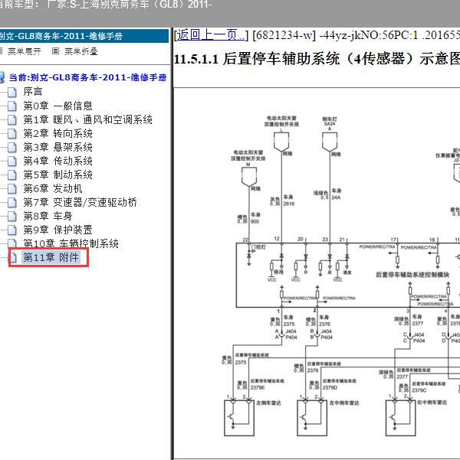Click the collapse icon beside 菜单折叠

tap(55, 51)
